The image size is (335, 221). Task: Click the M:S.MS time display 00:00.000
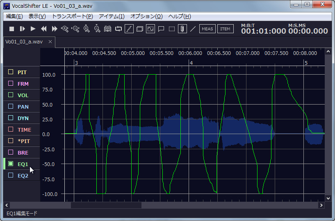308,31
